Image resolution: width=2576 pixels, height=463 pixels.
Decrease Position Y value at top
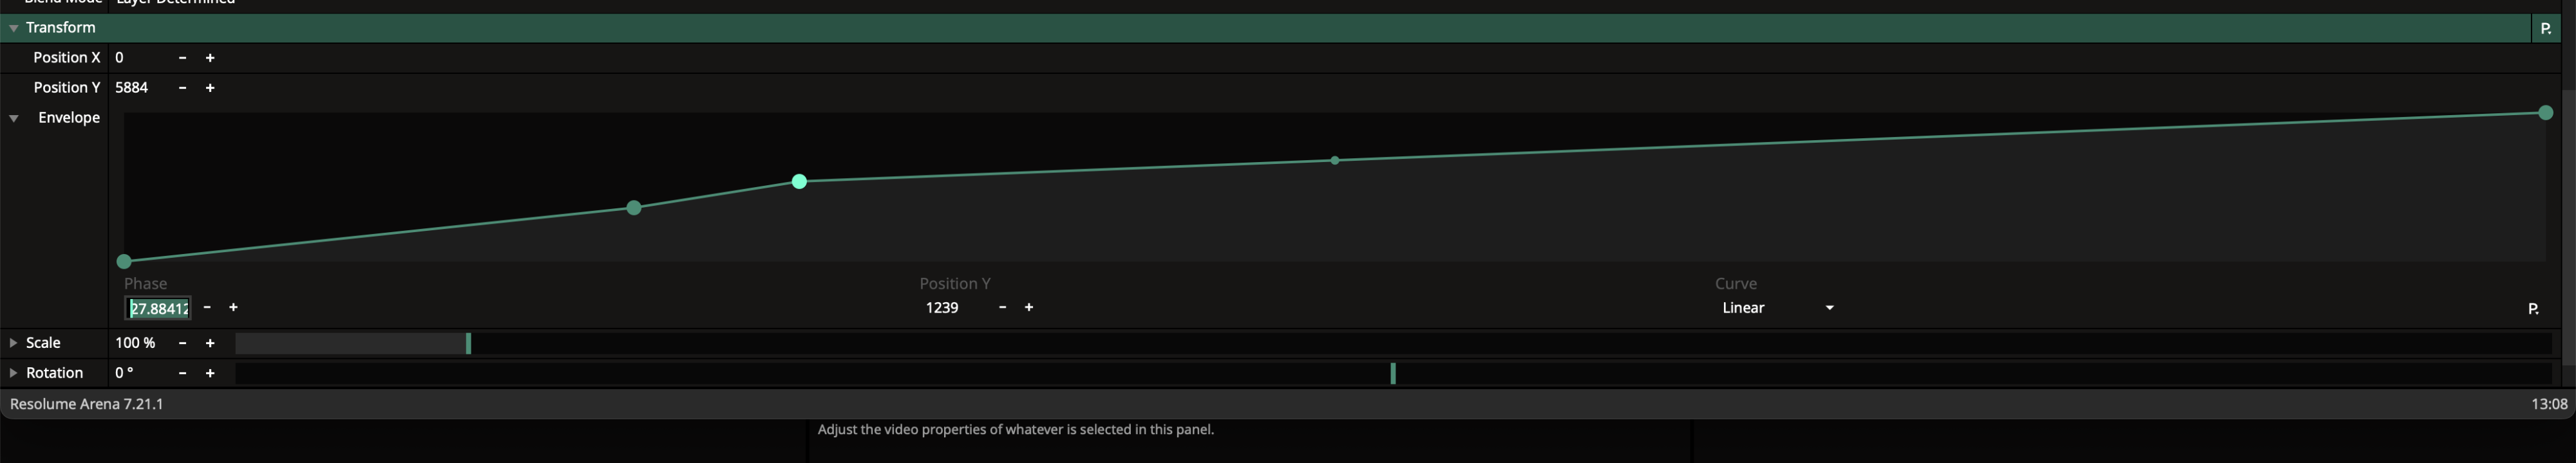(x=182, y=88)
